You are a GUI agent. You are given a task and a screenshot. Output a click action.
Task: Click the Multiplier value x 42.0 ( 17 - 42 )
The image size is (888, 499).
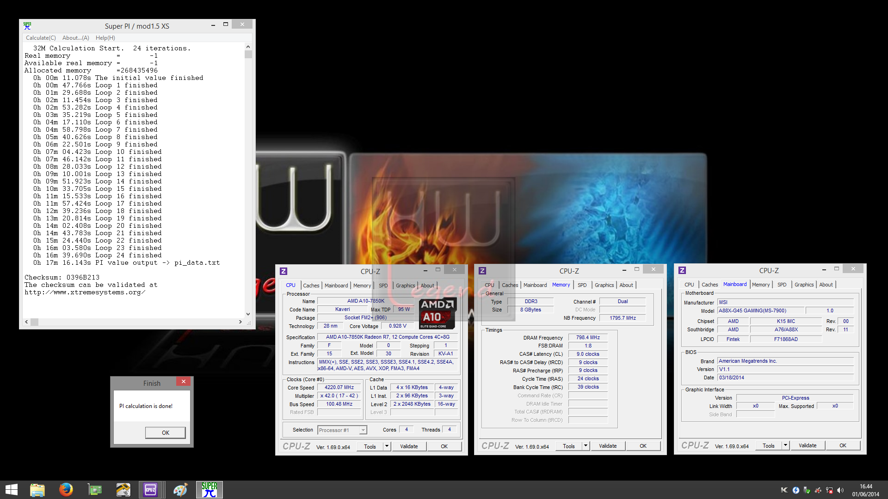[339, 396]
